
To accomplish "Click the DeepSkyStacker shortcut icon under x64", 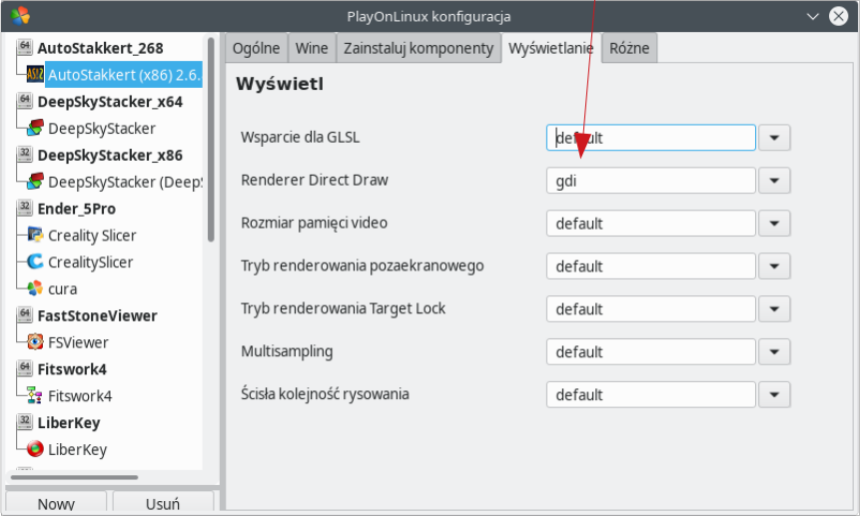I will 35,128.
